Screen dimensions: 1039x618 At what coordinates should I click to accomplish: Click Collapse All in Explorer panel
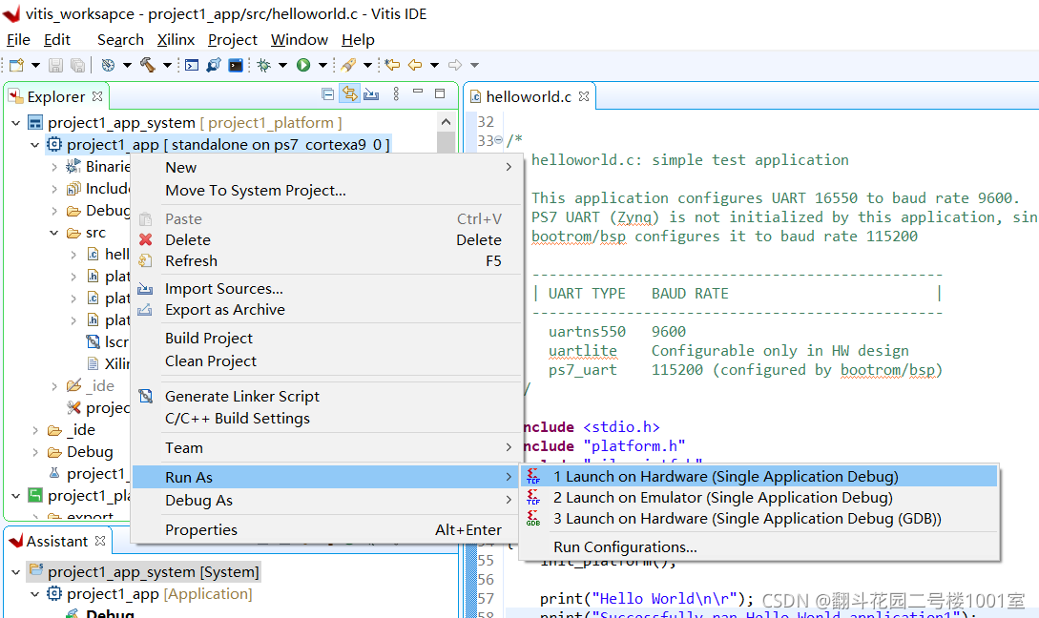[327, 94]
